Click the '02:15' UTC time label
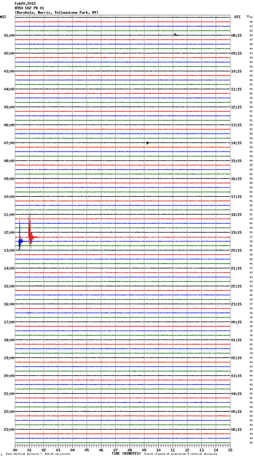This screenshot has width=254, height=458. click(236, 358)
